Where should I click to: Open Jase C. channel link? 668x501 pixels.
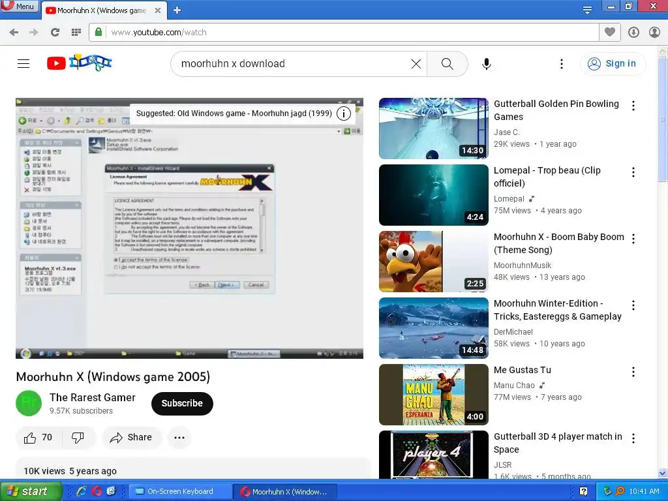506,132
